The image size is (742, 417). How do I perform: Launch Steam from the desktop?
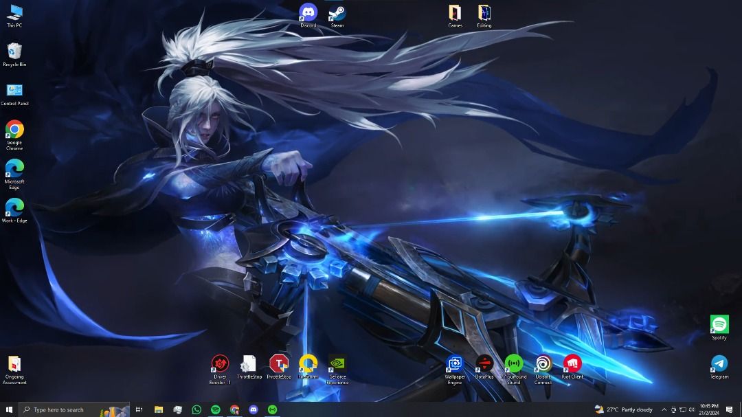337,16
